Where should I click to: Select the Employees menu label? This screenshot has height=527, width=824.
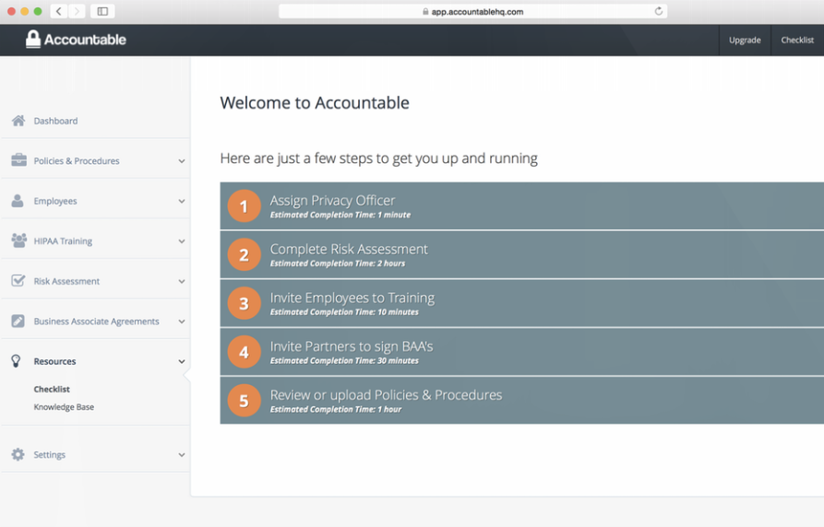point(55,201)
